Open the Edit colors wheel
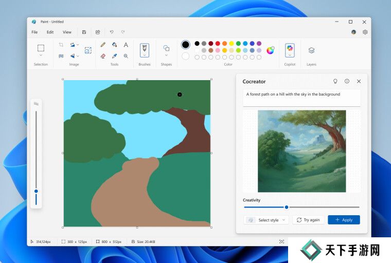The width and height of the screenshot is (391, 263). pyautogui.click(x=270, y=50)
